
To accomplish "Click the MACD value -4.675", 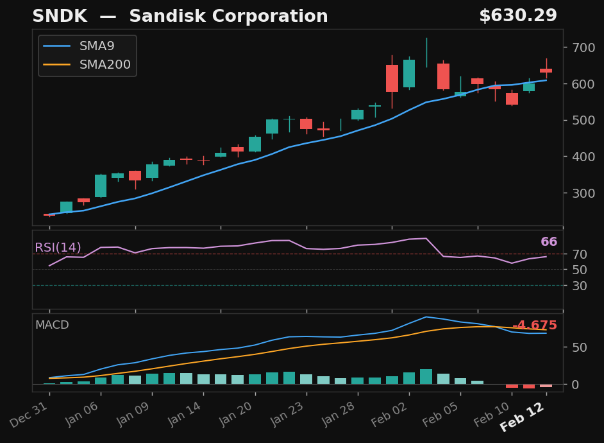I will point(535,325).
